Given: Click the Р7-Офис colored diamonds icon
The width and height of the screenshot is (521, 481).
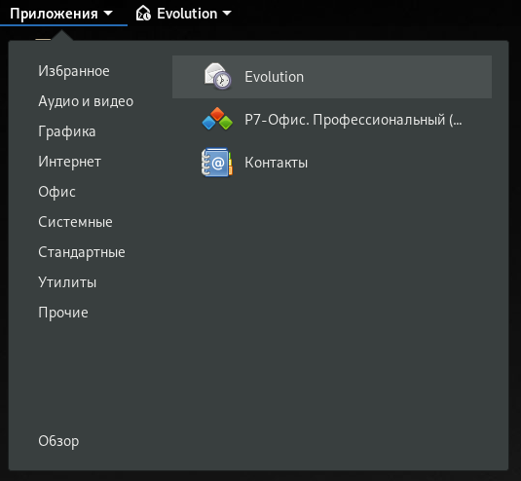Looking at the screenshot, I should click(x=217, y=119).
